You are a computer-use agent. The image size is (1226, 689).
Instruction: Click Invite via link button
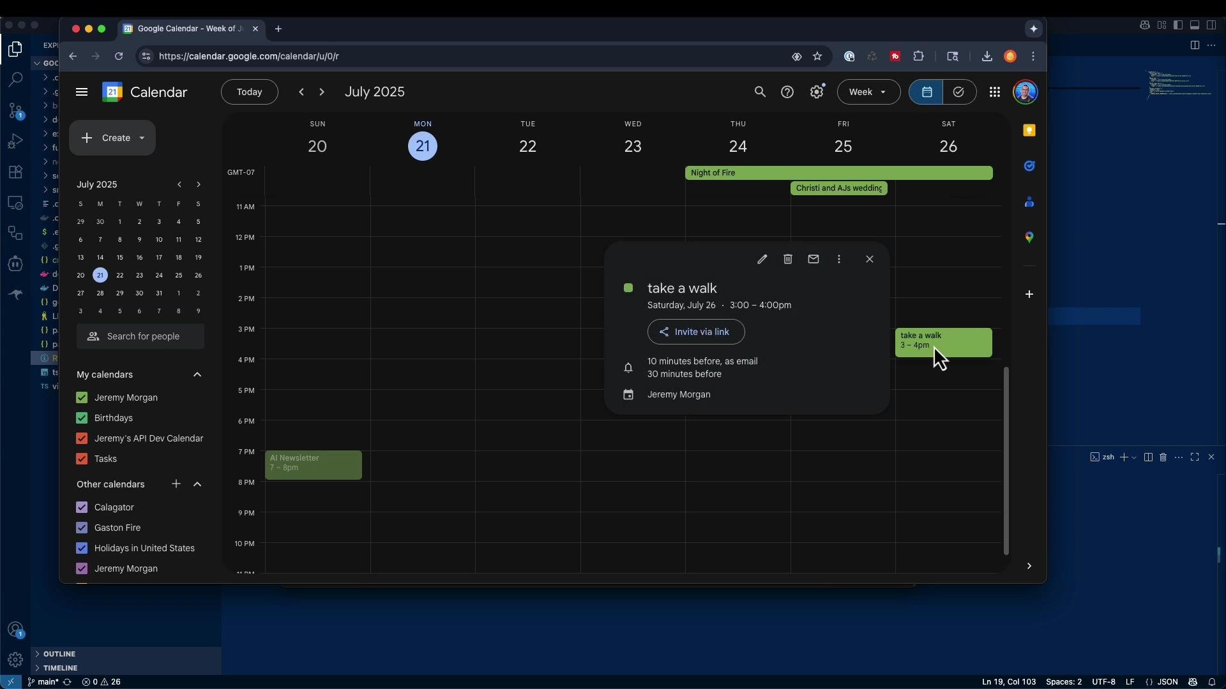(x=696, y=332)
